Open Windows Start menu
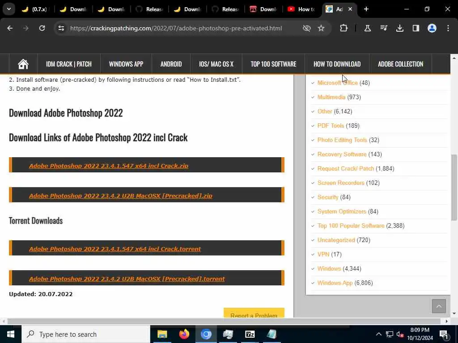This screenshot has width=458, height=343. click(11, 334)
